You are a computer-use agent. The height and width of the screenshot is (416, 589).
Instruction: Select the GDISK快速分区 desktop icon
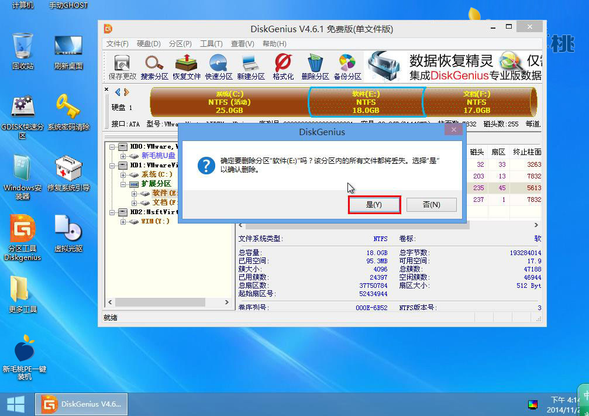point(23,117)
